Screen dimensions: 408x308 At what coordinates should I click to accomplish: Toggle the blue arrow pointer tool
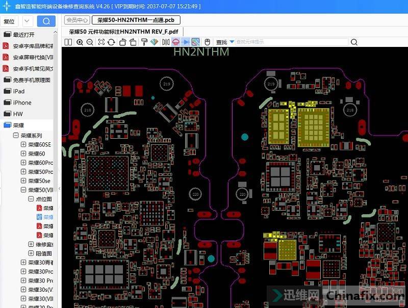click(186, 42)
